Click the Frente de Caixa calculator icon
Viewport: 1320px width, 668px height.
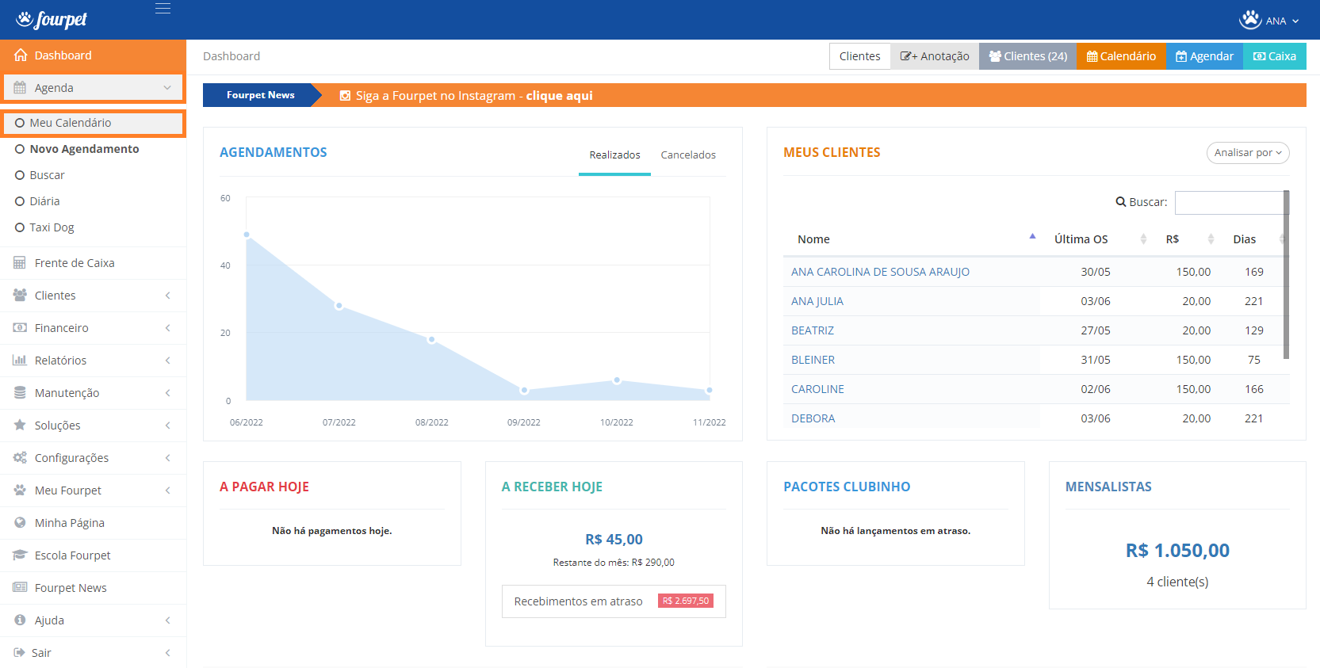tap(20, 263)
